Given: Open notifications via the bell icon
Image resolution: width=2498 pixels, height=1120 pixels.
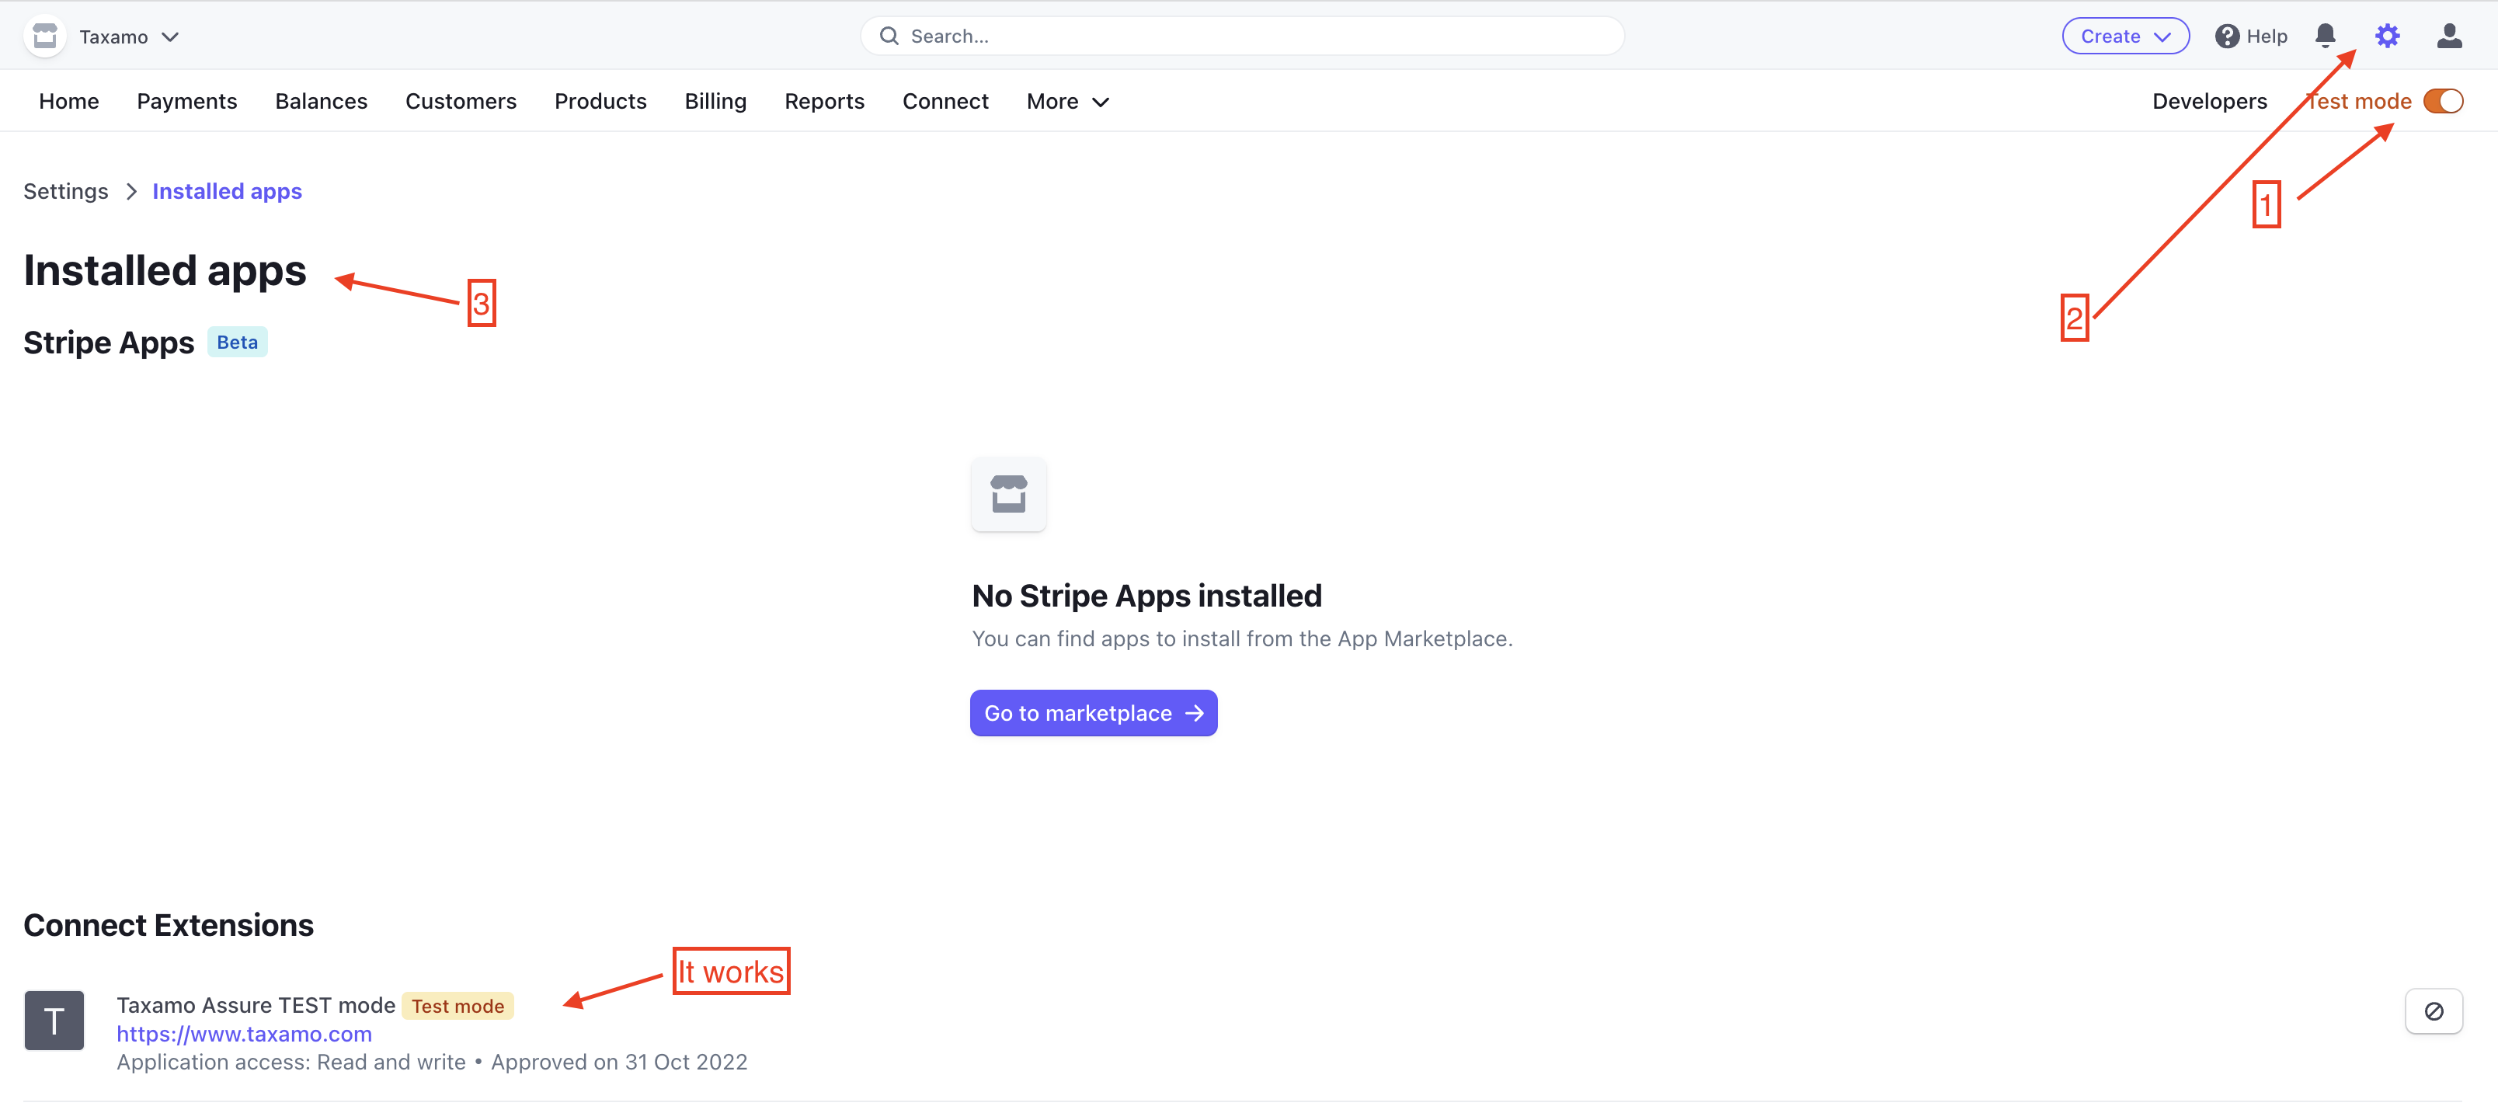Looking at the screenshot, I should click(2325, 36).
